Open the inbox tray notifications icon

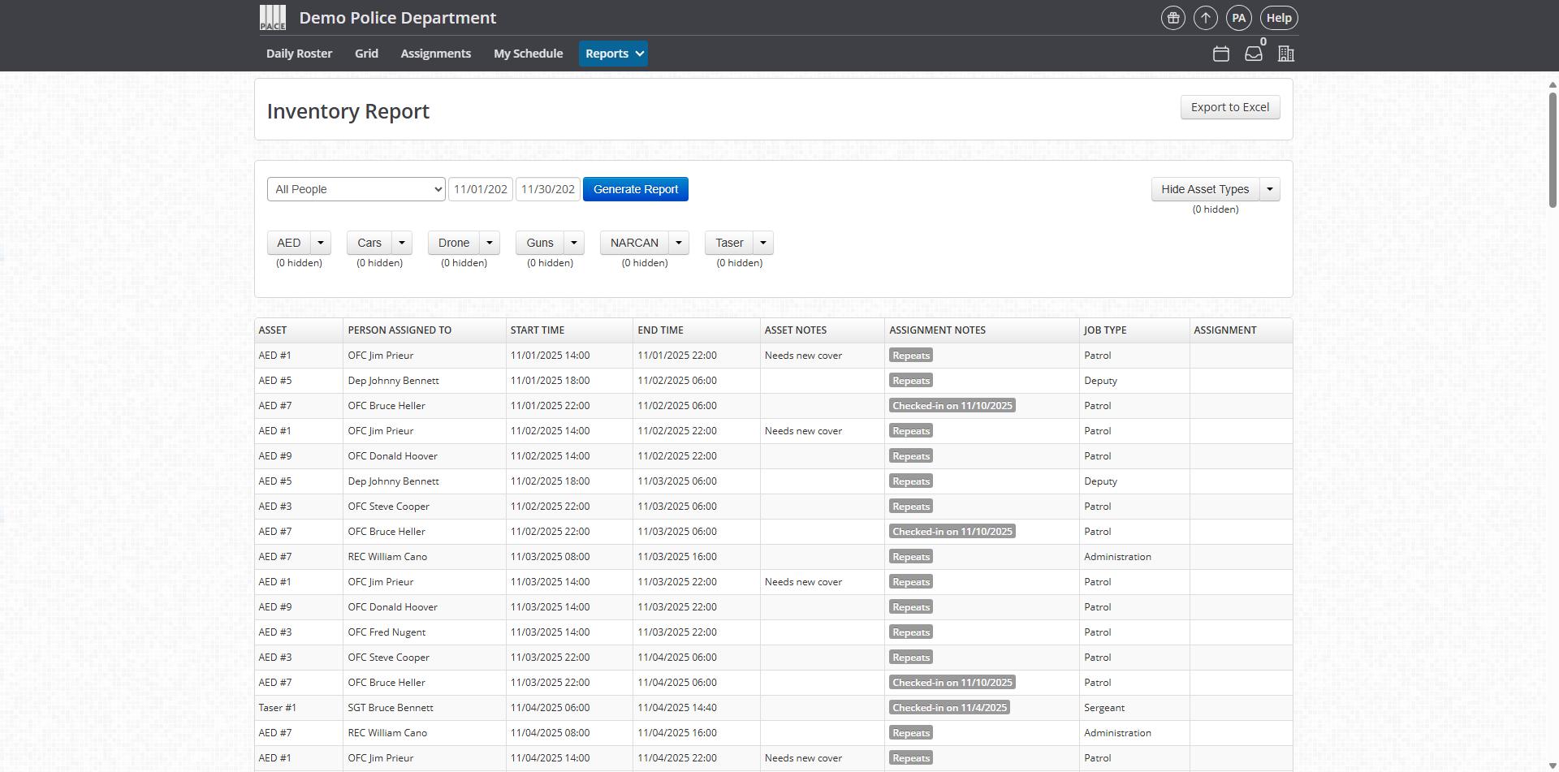(x=1254, y=54)
